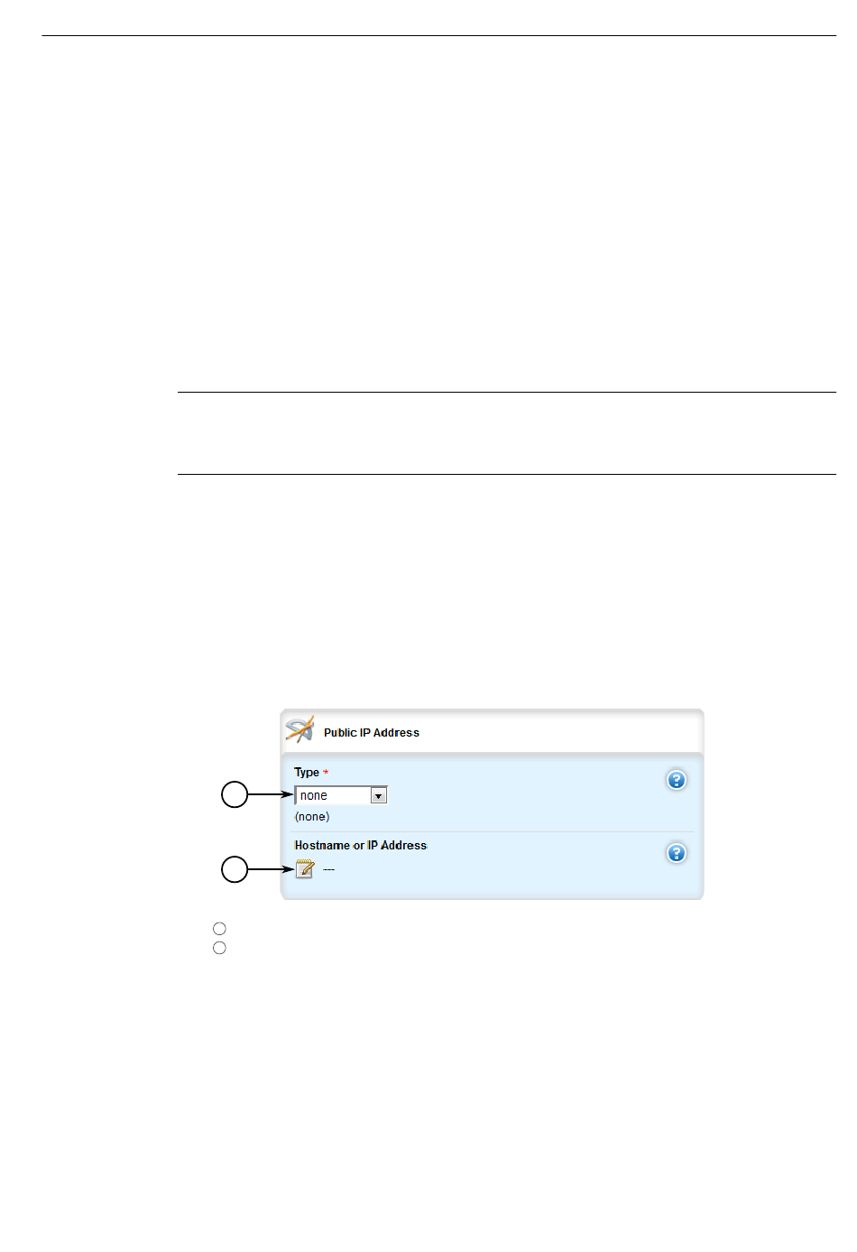The width and height of the screenshot is (857, 1252).
Task: Click the red required asterisk beside Type
Action: coord(326,773)
